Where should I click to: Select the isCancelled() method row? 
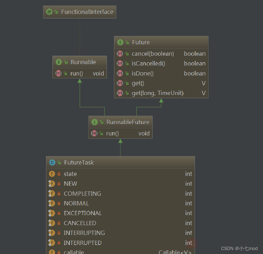(161, 63)
